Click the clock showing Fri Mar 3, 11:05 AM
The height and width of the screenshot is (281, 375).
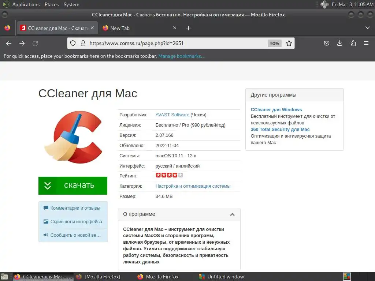[353, 4]
